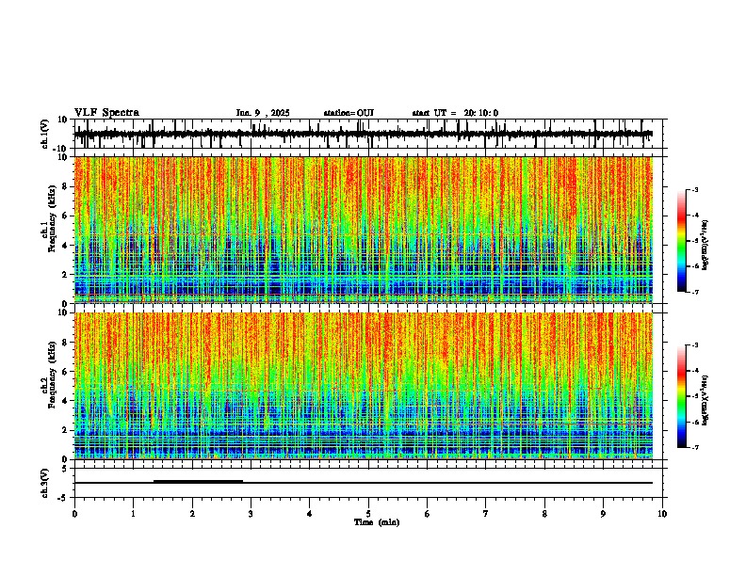746x576 pixels.
Task: Click the 4 kHz tick on ch.2 frequency axis
Action: [65, 401]
